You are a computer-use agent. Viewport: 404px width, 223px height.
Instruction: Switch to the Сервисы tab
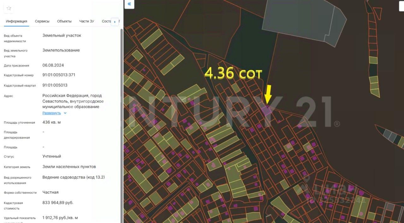click(42, 21)
